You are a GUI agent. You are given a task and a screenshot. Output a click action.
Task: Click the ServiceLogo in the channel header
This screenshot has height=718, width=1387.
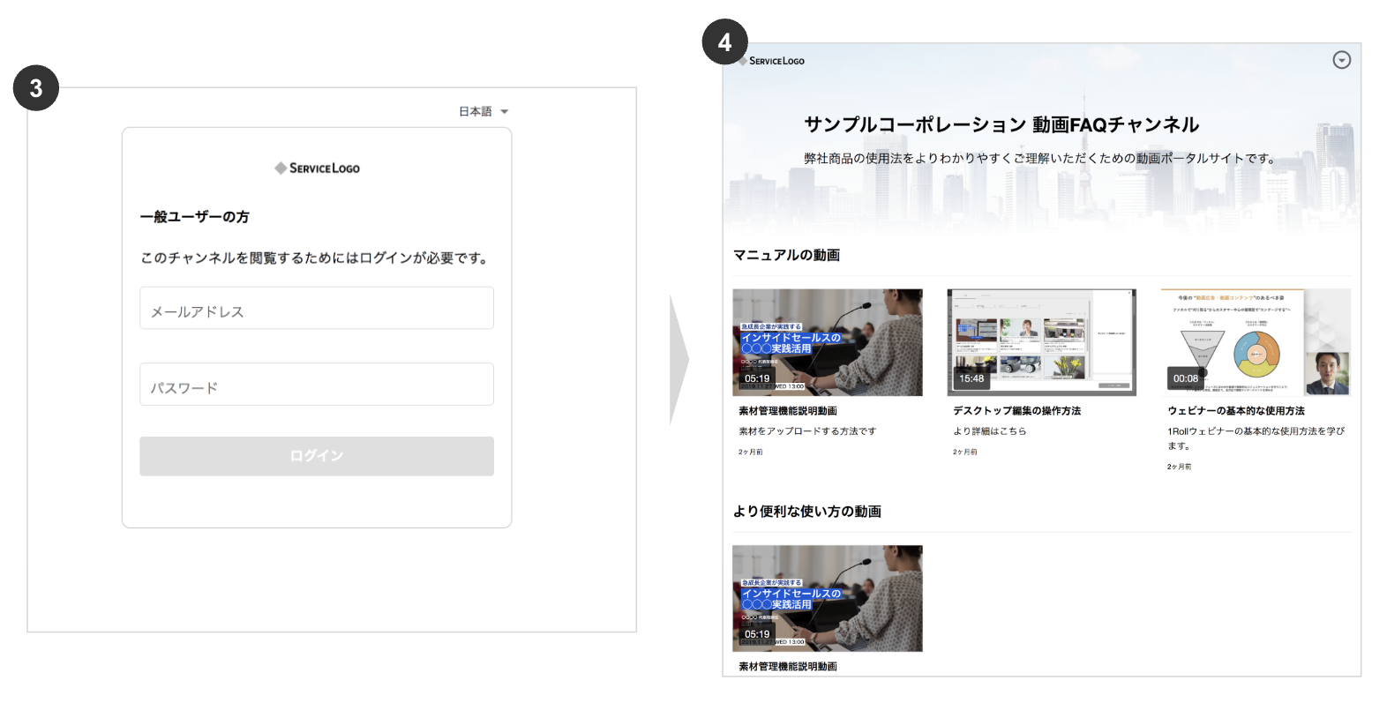[773, 61]
